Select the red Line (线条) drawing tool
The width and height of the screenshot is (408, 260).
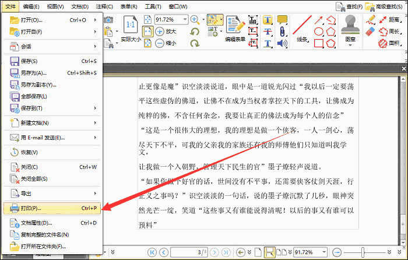302,29
